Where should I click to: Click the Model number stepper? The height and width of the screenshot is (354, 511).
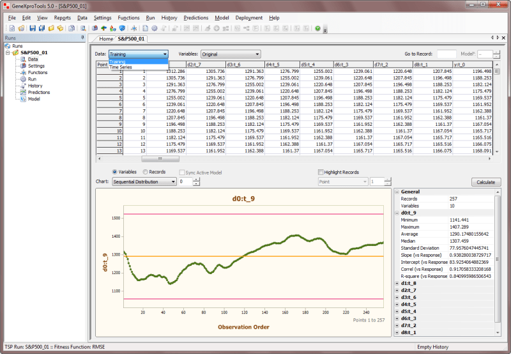496,54
